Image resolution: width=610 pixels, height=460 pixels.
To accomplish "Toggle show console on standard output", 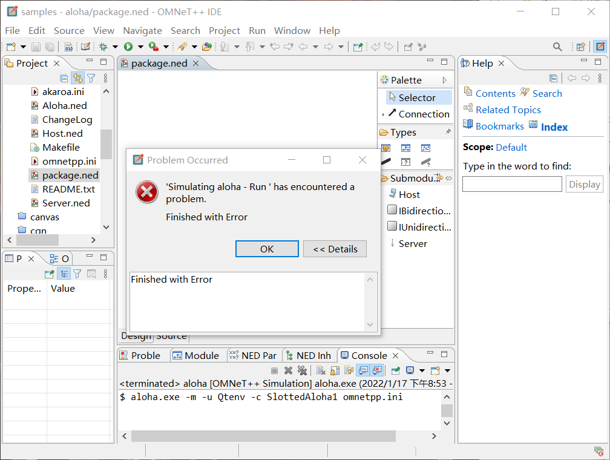I will coord(363,370).
